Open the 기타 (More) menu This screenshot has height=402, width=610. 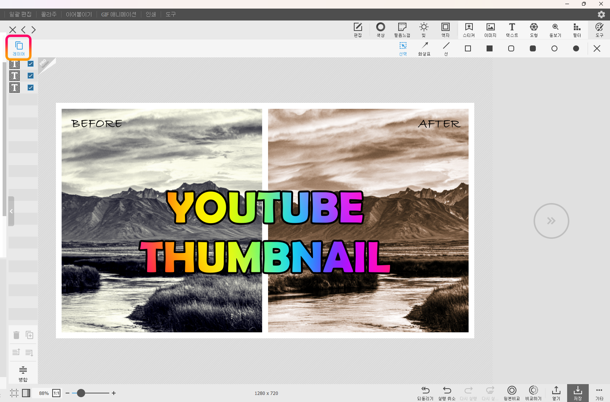tap(599, 393)
